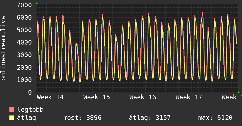Click the 7000 y-axis tick label

(24, 5)
